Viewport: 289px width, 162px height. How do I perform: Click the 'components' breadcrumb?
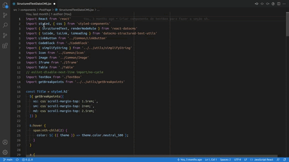pyautogui.click(x=28, y=10)
